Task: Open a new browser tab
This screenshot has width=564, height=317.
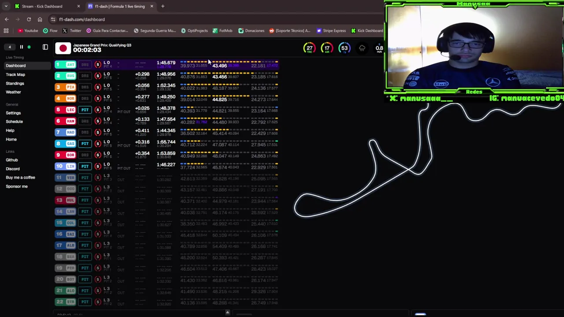Action: click(x=163, y=6)
